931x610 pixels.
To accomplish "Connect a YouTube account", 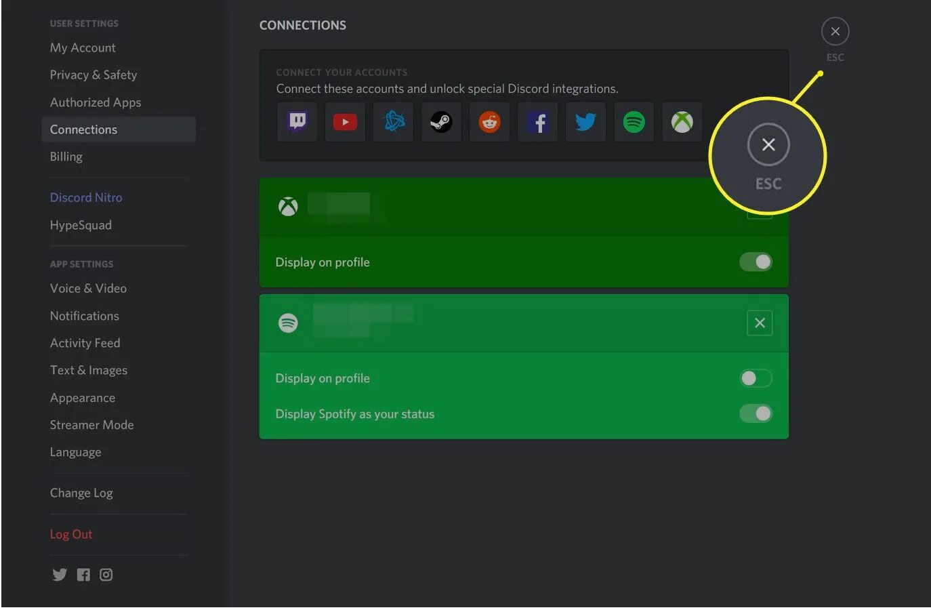I will [345, 122].
